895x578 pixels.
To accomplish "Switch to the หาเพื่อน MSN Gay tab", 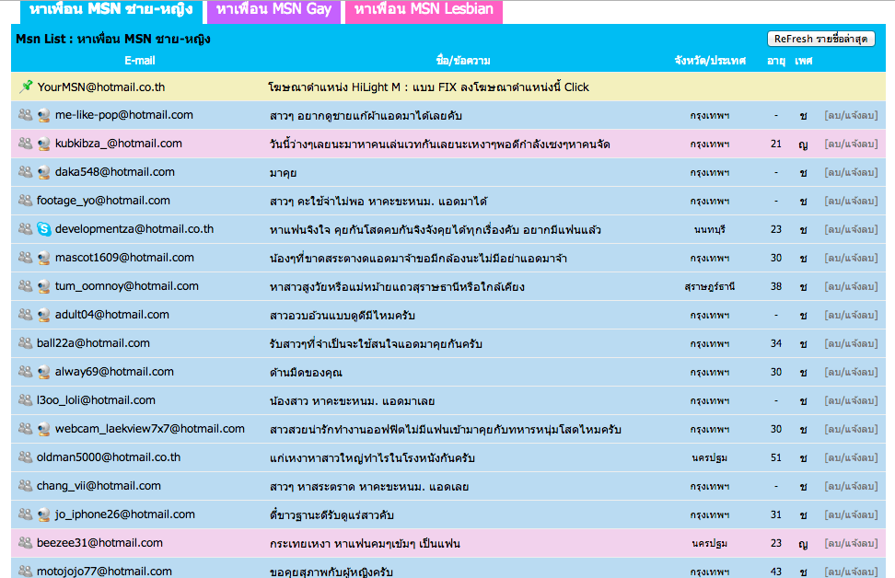I will pos(273,10).
